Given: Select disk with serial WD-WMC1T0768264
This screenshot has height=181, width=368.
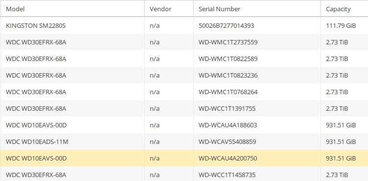Looking at the screenshot, I should 184,92.
